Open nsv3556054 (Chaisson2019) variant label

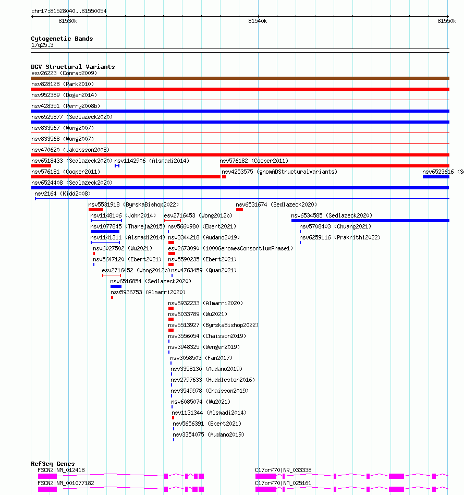(207, 336)
